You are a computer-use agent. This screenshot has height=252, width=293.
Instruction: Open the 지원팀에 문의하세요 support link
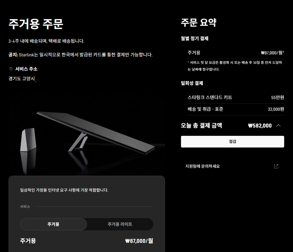pyautogui.click(x=203, y=166)
